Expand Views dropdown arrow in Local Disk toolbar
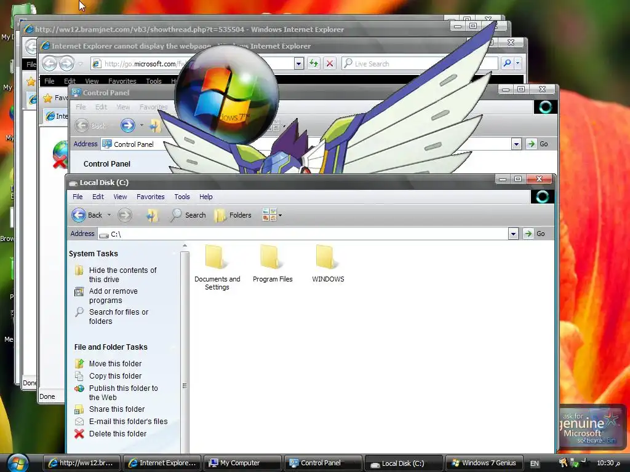Viewport: 630px width, 472px height. click(280, 216)
